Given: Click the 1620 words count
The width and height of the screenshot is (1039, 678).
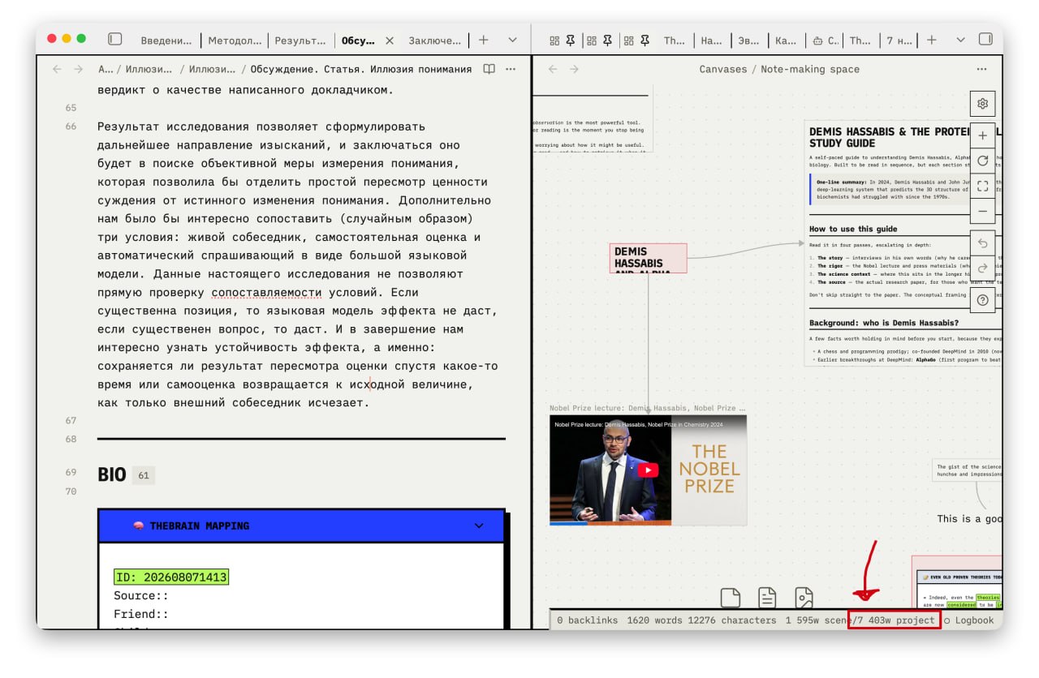Looking at the screenshot, I should tap(654, 620).
